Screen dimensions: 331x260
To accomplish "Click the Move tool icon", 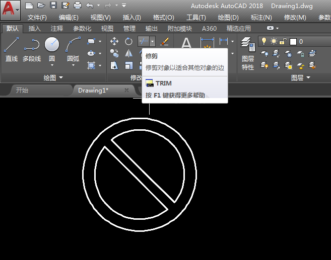I will point(114,41).
